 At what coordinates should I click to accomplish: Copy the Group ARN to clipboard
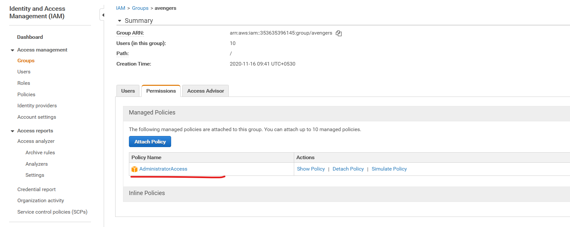pyautogui.click(x=339, y=33)
